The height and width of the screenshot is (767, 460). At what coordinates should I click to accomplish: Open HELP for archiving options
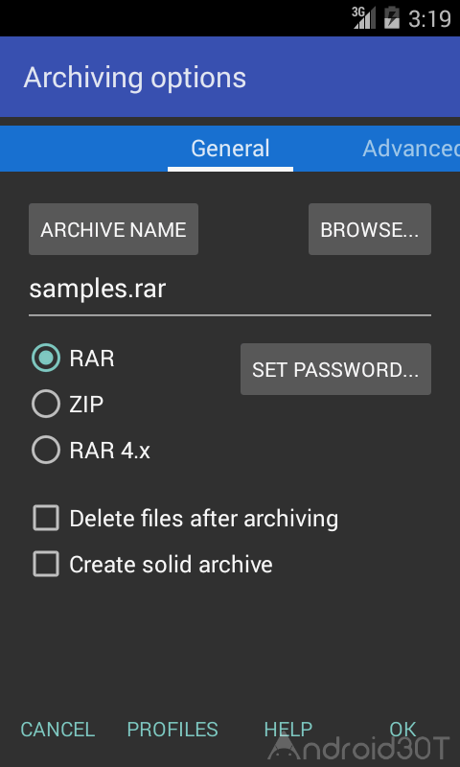(287, 730)
